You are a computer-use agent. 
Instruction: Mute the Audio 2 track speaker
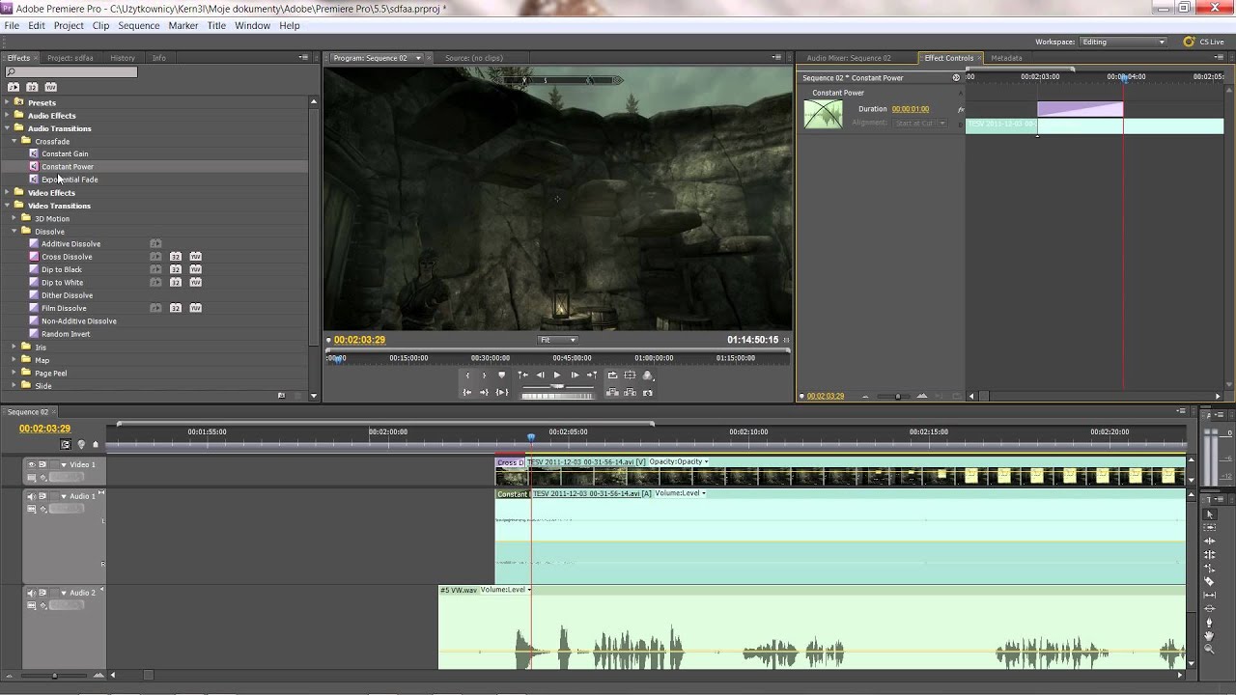[32, 593]
